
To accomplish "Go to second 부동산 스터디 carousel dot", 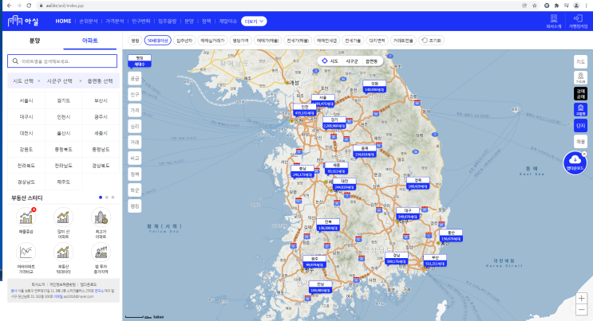I will pyautogui.click(x=107, y=197).
